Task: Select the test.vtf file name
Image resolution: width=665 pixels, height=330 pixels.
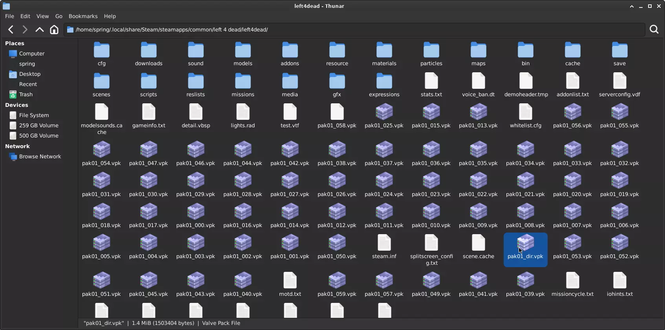Action: (x=290, y=125)
